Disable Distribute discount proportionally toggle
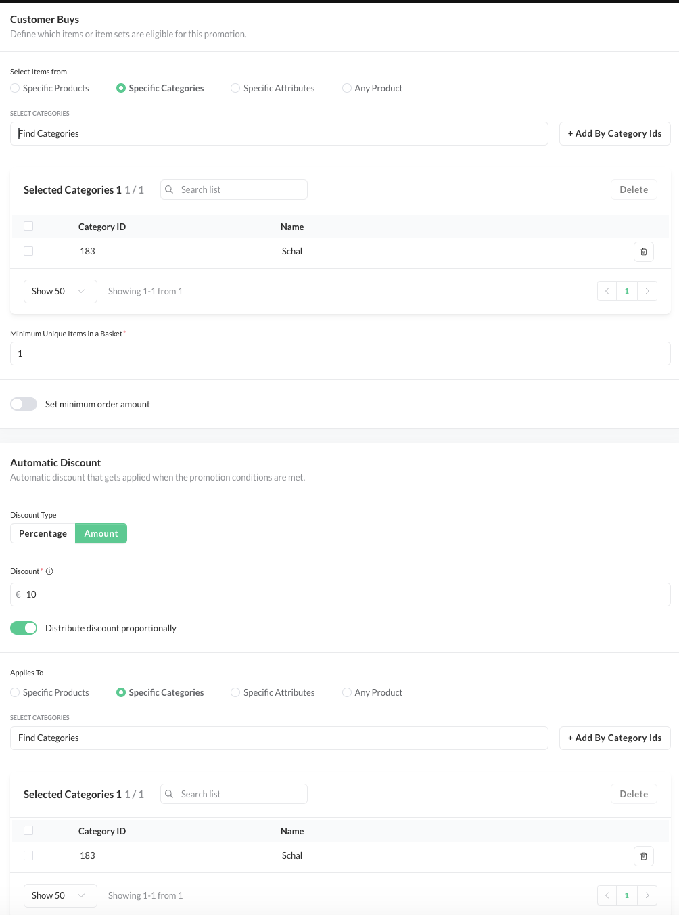The image size is (679, 915). point(24,628)
